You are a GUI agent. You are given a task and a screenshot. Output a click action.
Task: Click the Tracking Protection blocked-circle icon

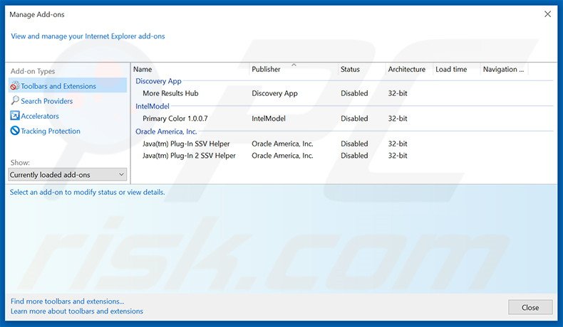click(x=15, y=131)
